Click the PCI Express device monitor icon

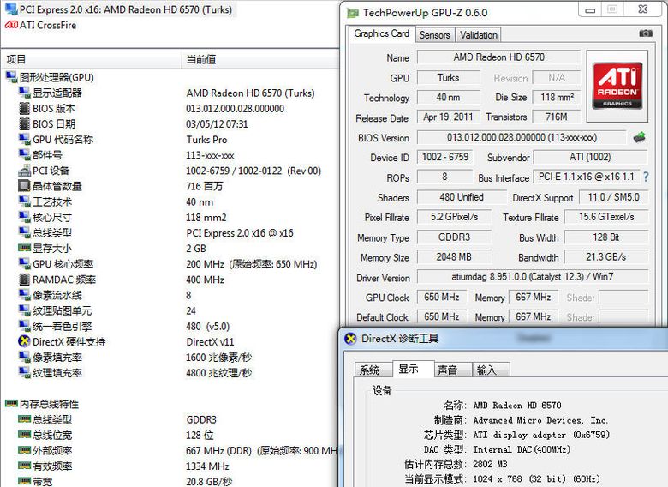pyautogui.click(x=11, y=9)
